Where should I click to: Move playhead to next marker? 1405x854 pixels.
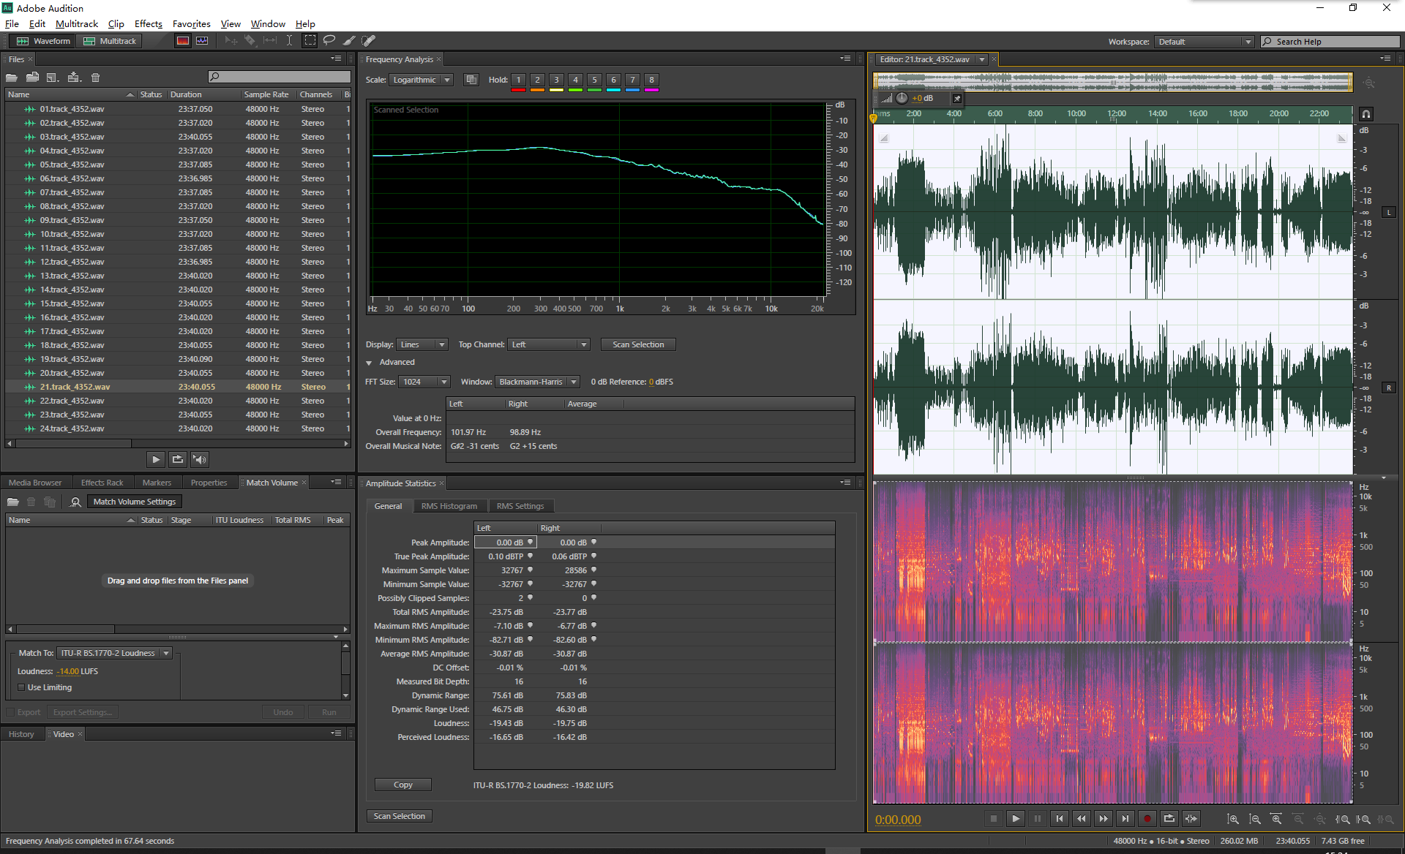click(1125, 819)
